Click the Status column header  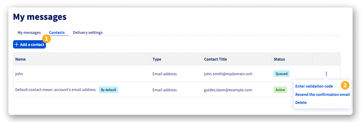pos(279,59)
